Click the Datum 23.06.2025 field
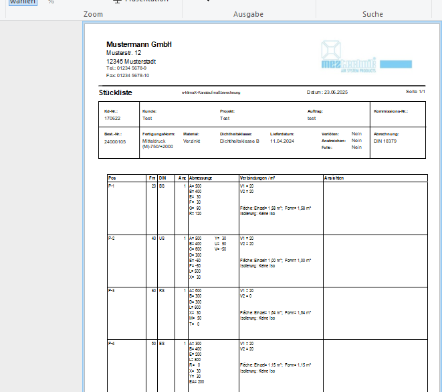Viewport: 442px width, 392px height. (x=327, y=92)
